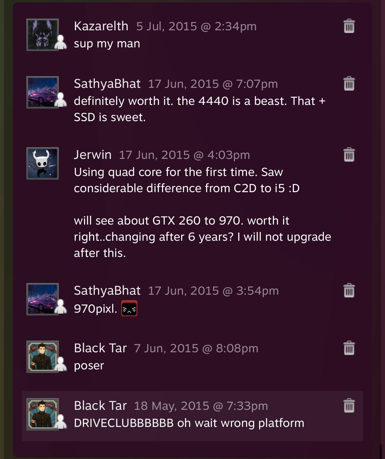
Task: Open Black Tar's avatar on the 18 May comment
Action: coord(43,414)
